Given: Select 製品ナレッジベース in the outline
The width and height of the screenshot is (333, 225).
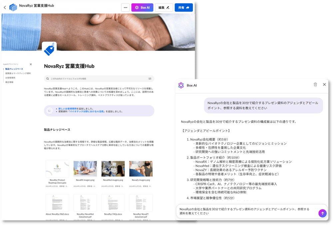Looking at the screenshot, I should 14,69.
